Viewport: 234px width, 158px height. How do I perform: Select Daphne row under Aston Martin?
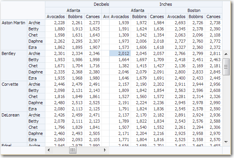pyautogui.click(x=36, y=41)
